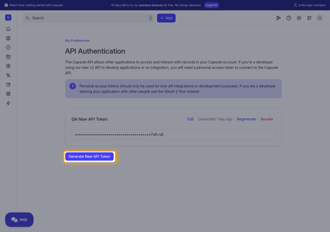Click the Upgrade button
Viewport: 330px width, 232px height.
click(x=212, y=5)
